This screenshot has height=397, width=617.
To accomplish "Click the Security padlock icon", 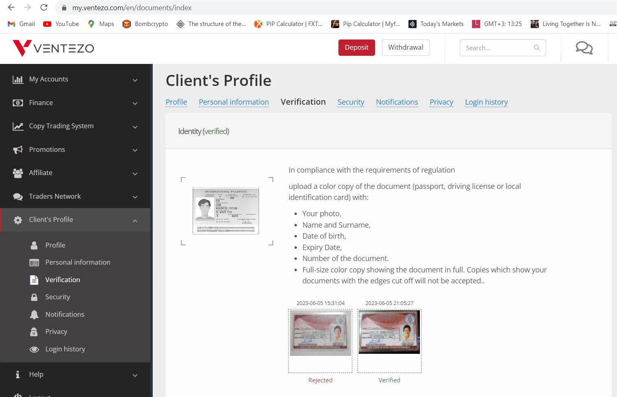I will [34, 297].
